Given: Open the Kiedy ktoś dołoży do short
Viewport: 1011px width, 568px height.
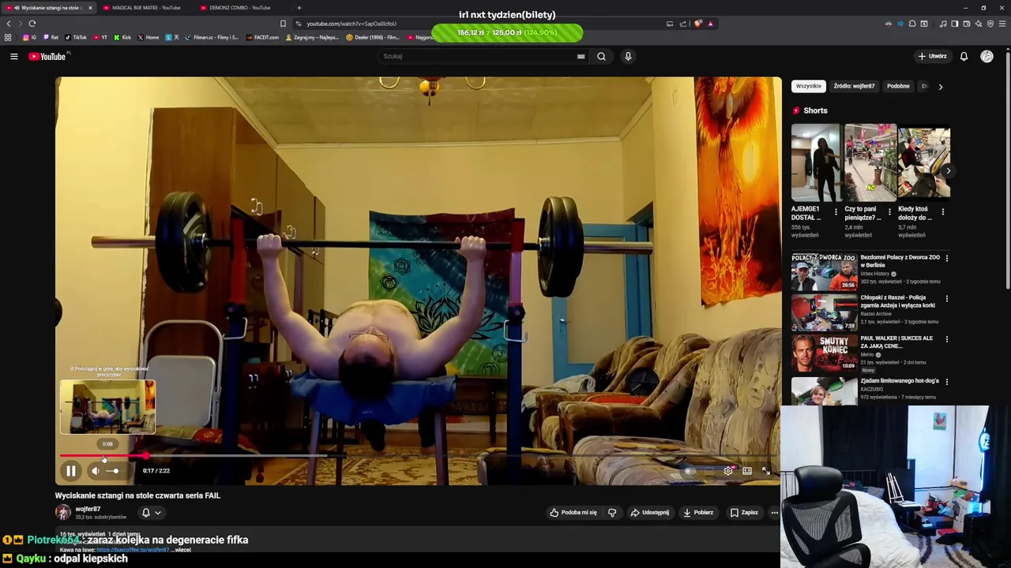Looking at the screenshot, I should [924, 162].
